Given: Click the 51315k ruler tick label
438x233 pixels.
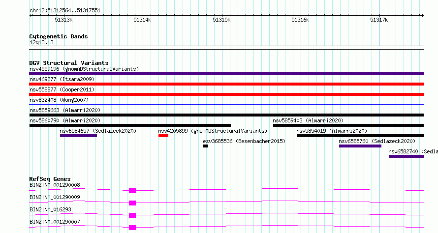Looking at the screenshot, I should 221,20.
